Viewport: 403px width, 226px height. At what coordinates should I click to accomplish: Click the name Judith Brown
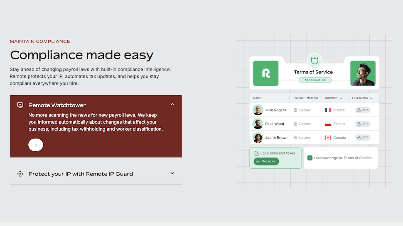click(x=276, y=138)
